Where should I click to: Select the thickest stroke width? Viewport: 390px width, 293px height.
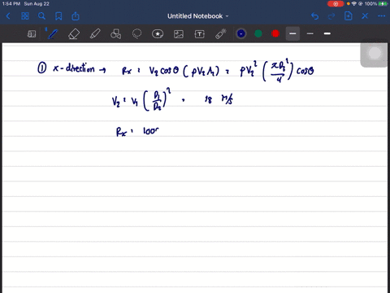(327, 33)
